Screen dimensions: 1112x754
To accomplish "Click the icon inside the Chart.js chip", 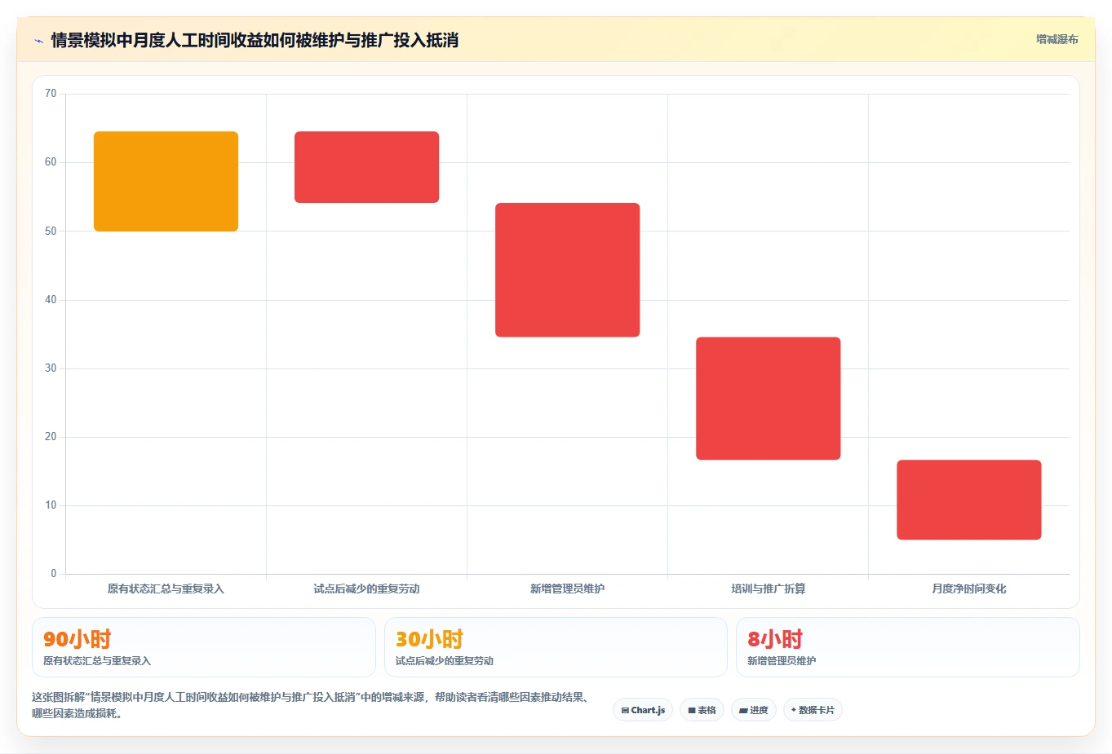I will click(625, 711).
